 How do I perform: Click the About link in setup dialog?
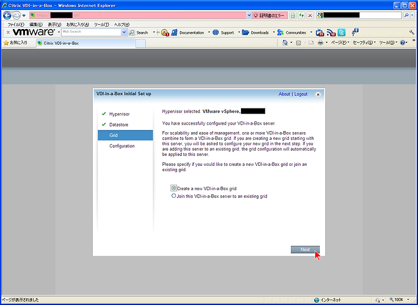(284, 94)
